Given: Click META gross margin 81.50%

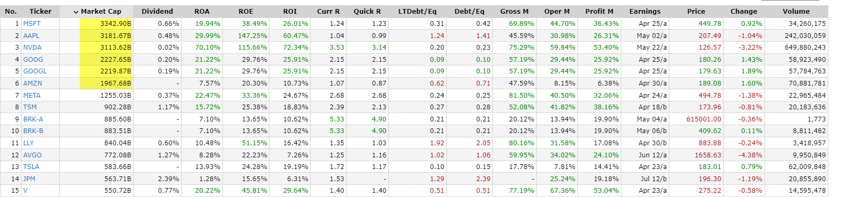Looking at the screenshot, I should click(x=521, y=96).
